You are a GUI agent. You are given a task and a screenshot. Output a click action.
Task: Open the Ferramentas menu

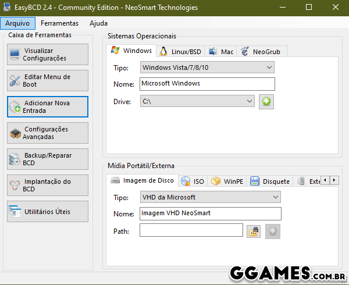(x=60, y=23)
